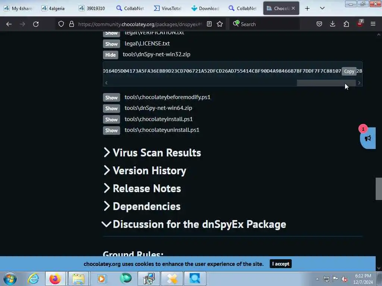Click the volume muted tray icon
Screen dimensions: 382x286
coord(344,279)
